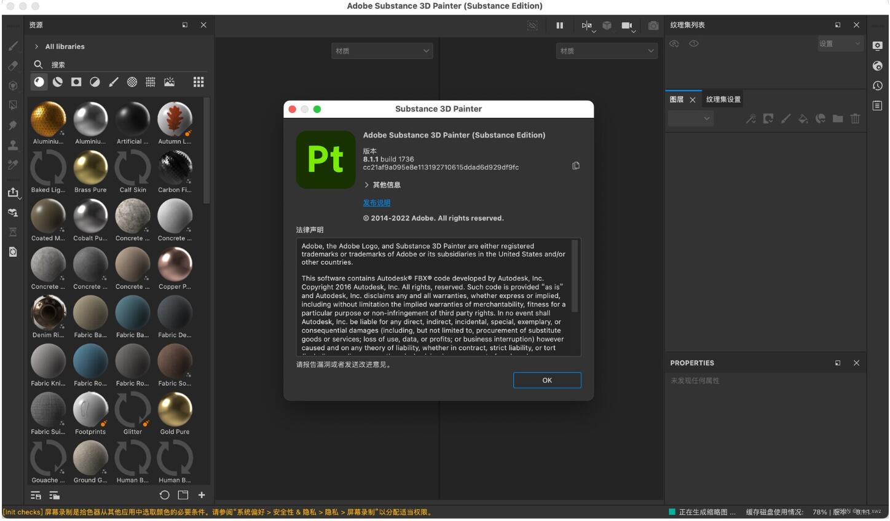Screen dimensions: 890x521
Task: Open right viewport 材质 dropdown
Action: coord(607,51)
